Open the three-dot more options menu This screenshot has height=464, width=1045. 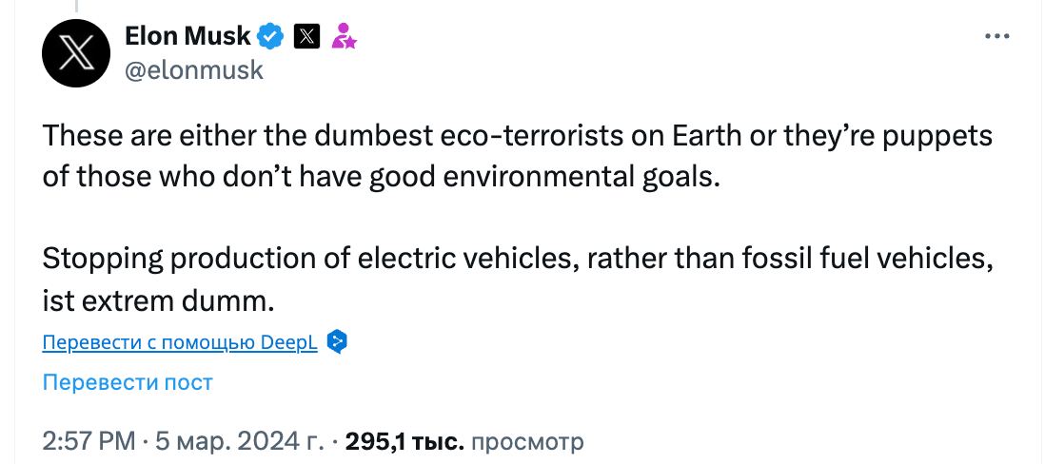[996, 36]
